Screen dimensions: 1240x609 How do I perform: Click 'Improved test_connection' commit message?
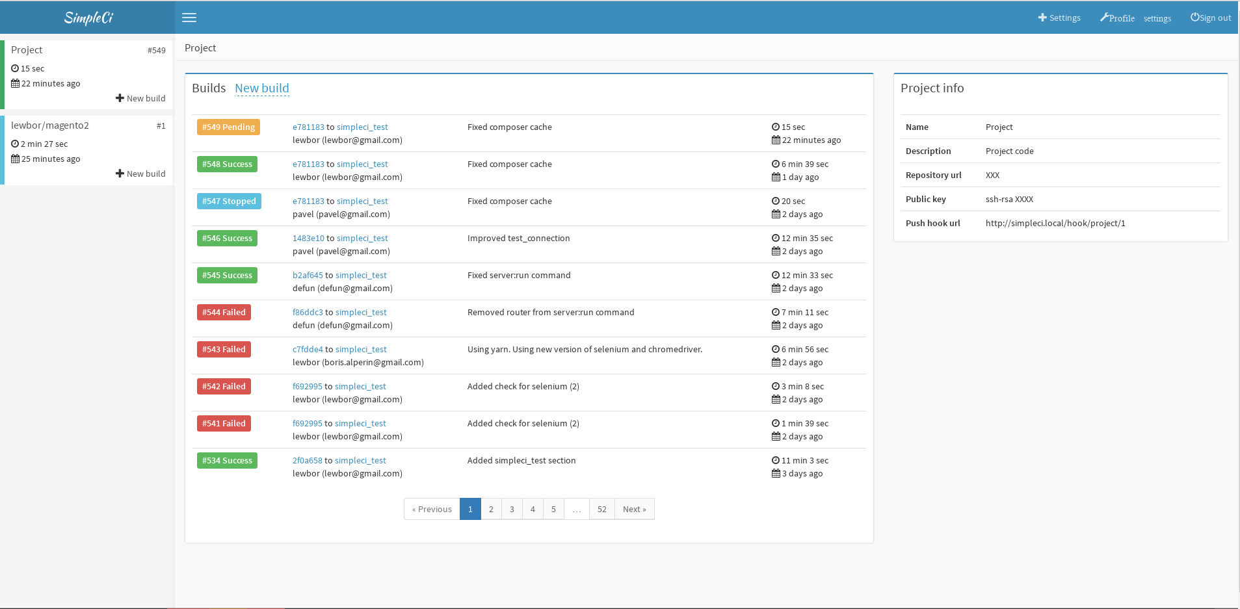tap(518, 238)
